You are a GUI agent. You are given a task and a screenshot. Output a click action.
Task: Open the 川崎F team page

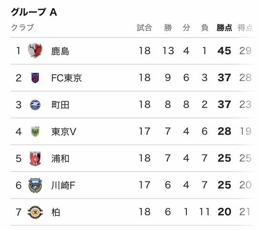[63, 185]
